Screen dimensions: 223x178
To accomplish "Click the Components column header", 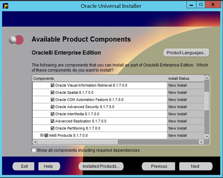I will [x=100, y=79].
